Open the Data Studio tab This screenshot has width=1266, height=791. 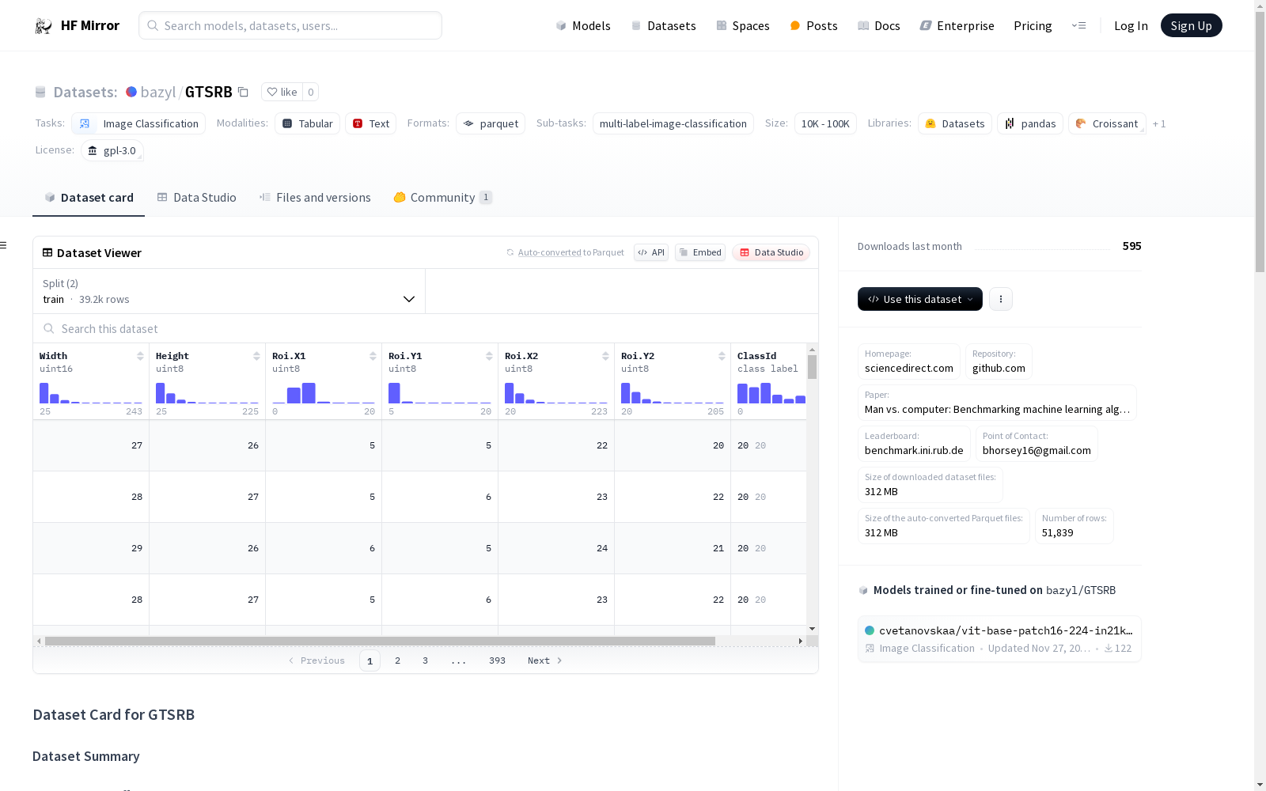tap(197, 198)
